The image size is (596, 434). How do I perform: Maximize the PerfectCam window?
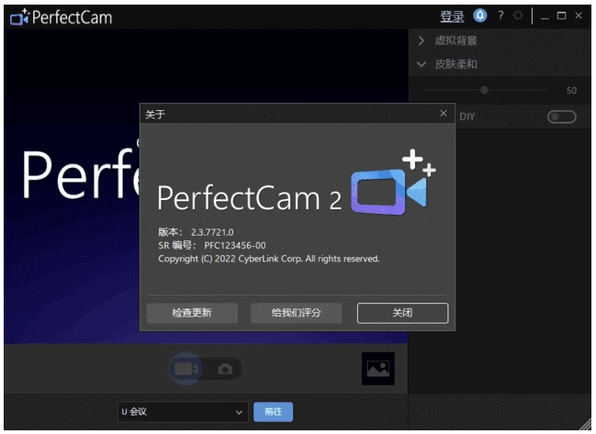[x=561, y=17]
